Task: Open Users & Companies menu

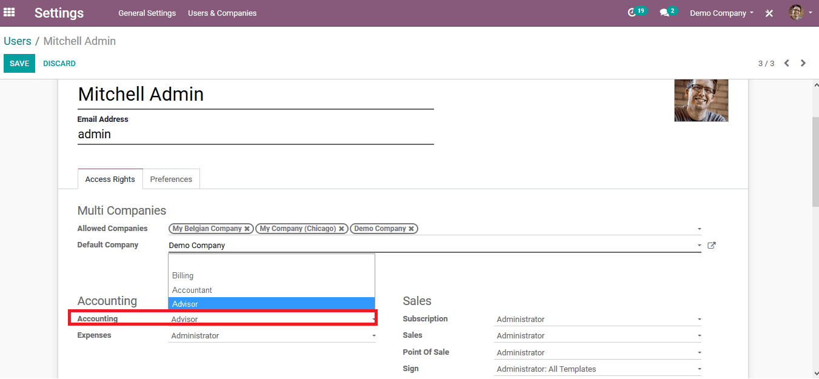Action: pyautogui.click(x=222, y=13)
